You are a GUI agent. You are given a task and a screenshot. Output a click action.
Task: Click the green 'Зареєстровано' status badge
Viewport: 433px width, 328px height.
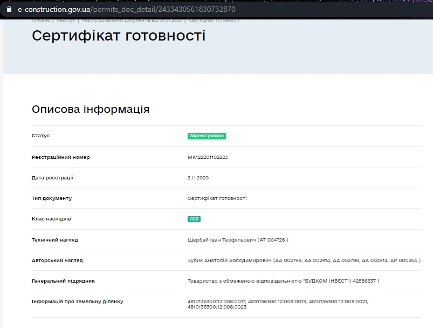(207, 136)
